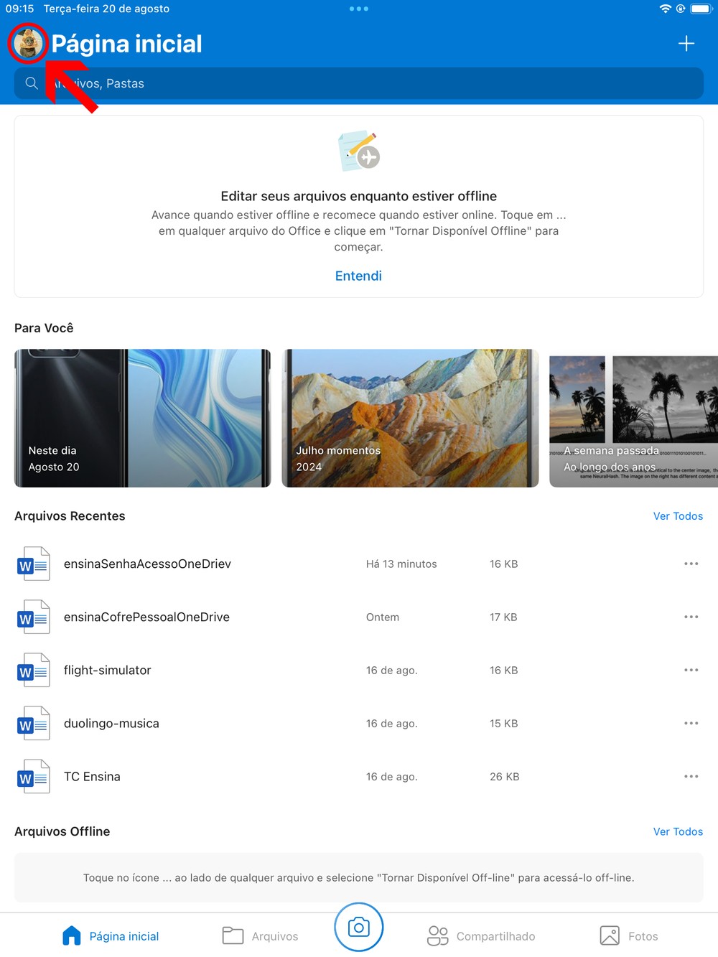Open more options for ensinaCofrePessoalOneDrive
Viewport: 718px width, 957px height.
tap(691, 617)
